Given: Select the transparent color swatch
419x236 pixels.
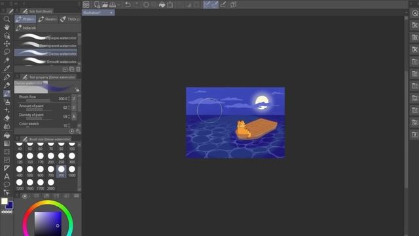Looking at the screenshot, I should (7, 212).
